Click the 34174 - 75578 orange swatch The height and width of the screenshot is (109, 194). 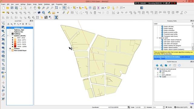[x=15, y=44]
